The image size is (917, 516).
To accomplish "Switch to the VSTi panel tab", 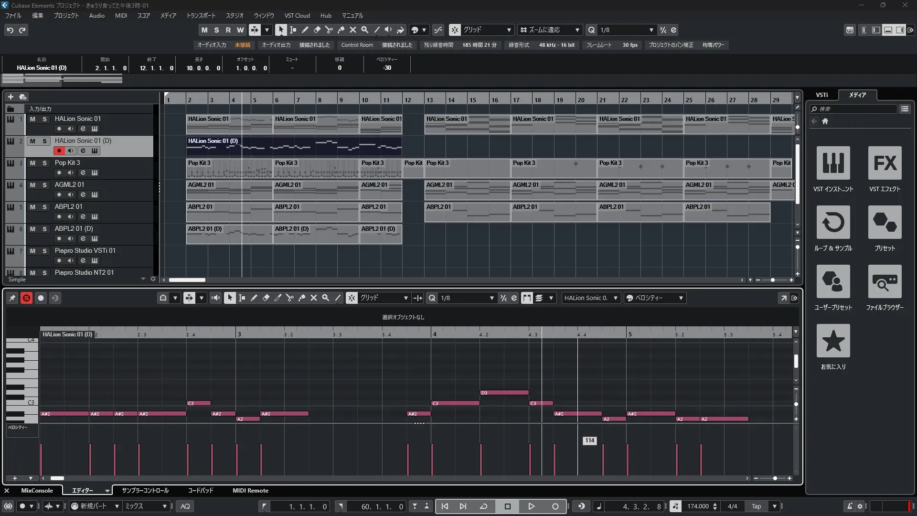I will point(821,95).
